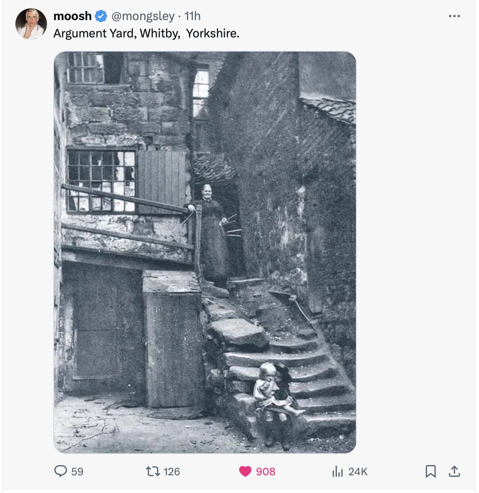Open the three-dot more options menu
Image resolution: width=479 pixels, height=493 pixels.
tap(454, 16)
